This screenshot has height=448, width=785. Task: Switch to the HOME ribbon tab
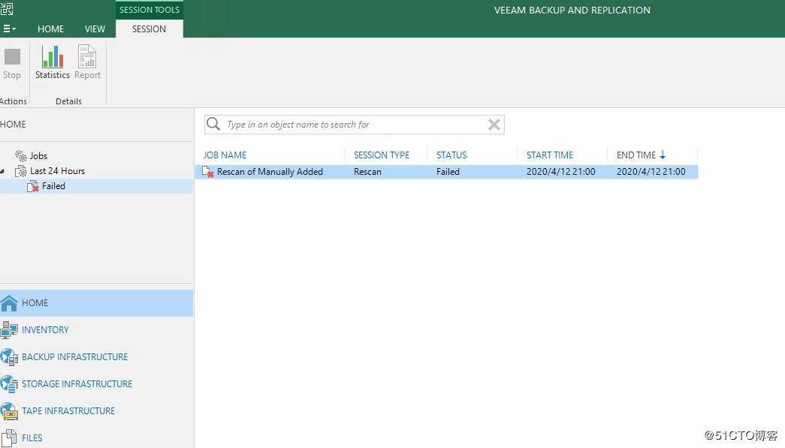point(50,29)
